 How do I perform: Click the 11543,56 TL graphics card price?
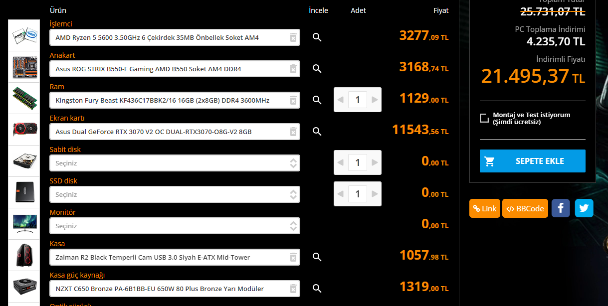click(420, 130)
